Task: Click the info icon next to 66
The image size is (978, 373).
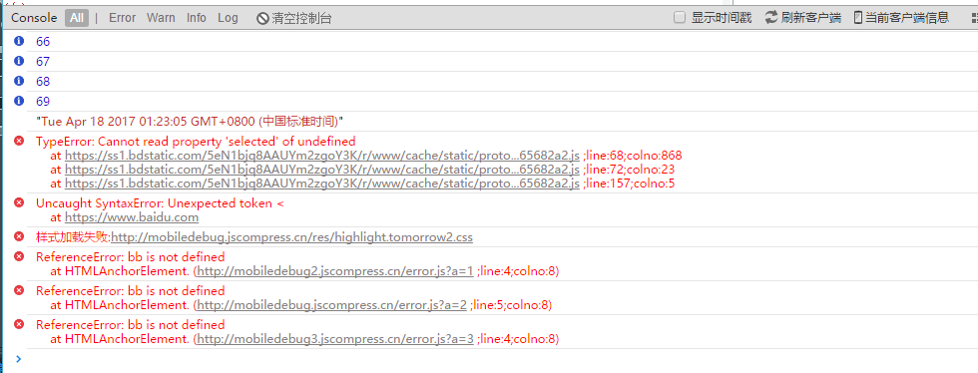Action: 19,41
